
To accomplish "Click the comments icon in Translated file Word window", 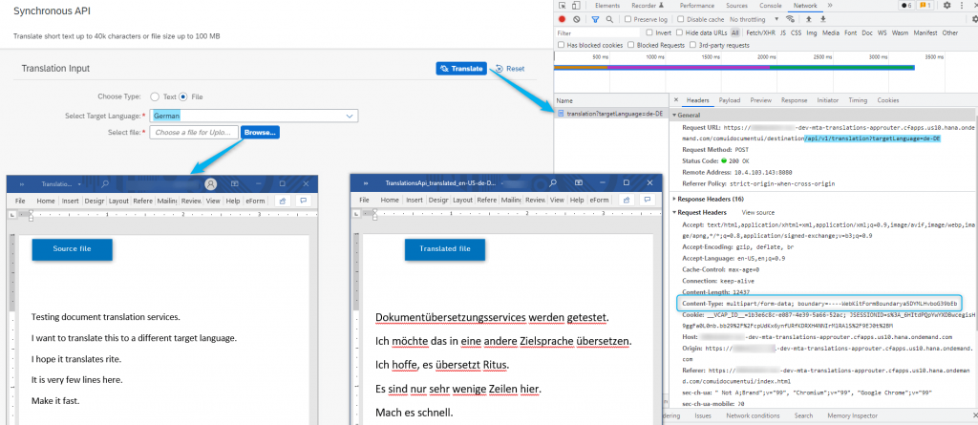I will coord(647,200).
